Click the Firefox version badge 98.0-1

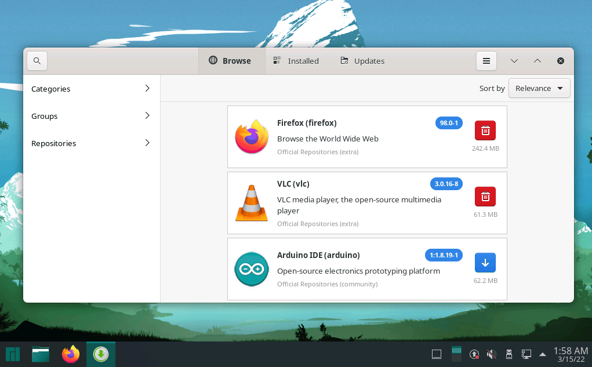(449, 123)
